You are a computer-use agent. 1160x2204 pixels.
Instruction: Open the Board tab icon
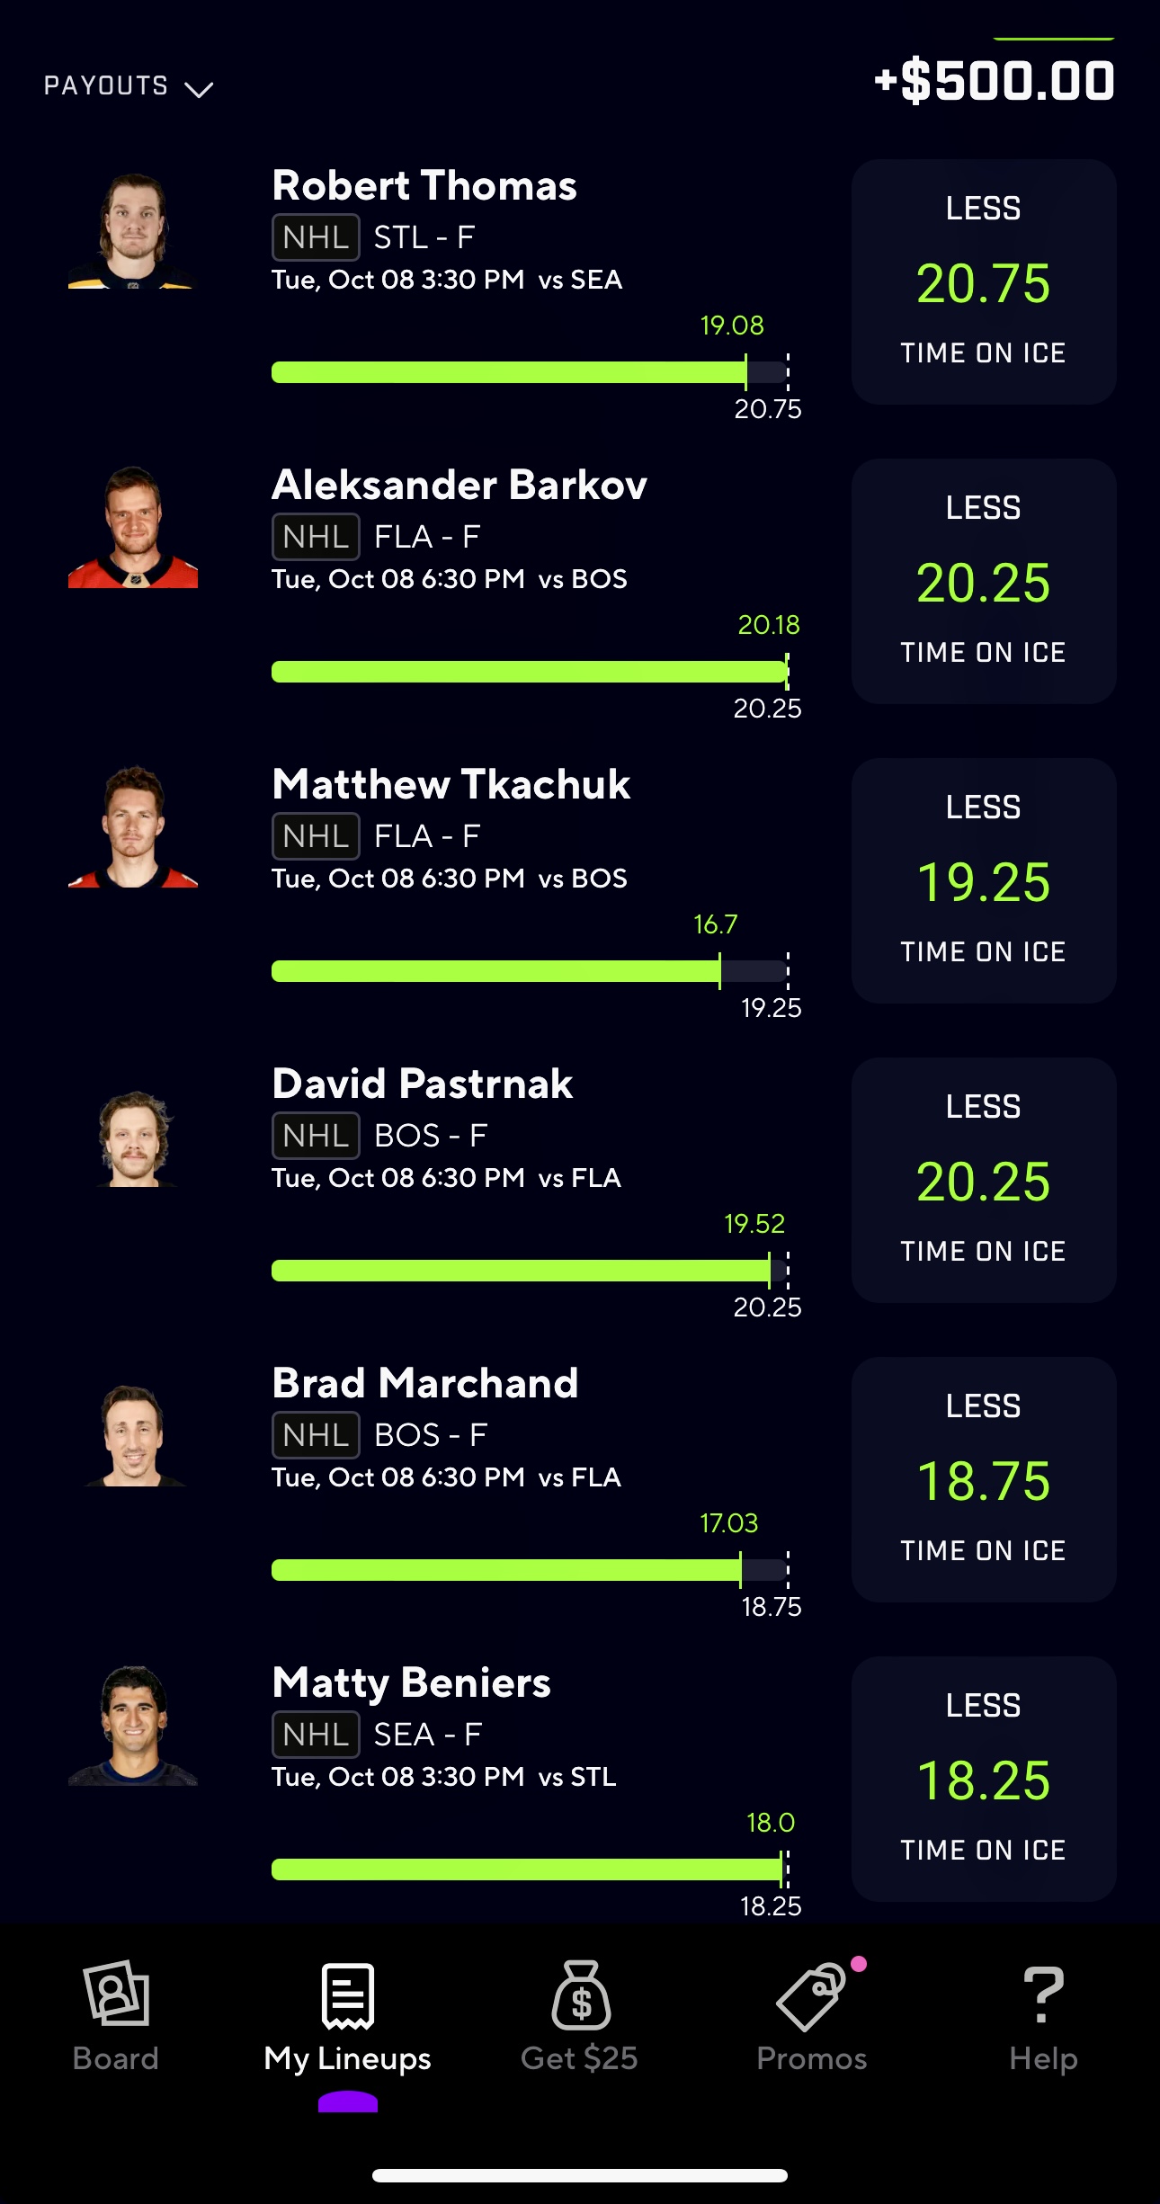pyautogui.click(x=116, y=1994)
